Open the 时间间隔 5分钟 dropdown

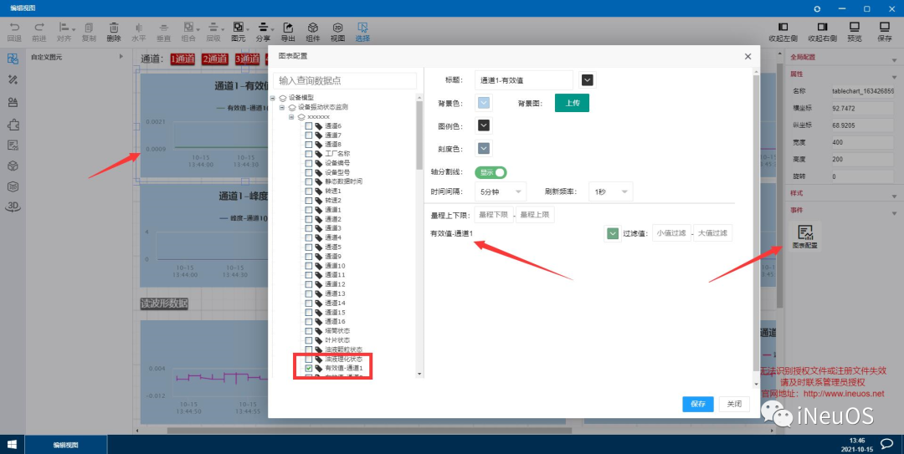501,191
